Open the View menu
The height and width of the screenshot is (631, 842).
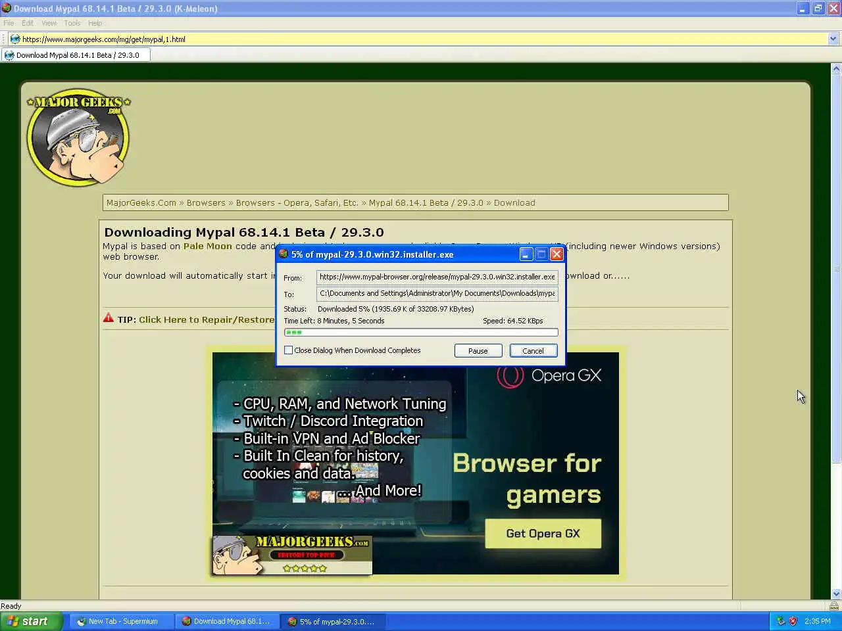[49, 23]
